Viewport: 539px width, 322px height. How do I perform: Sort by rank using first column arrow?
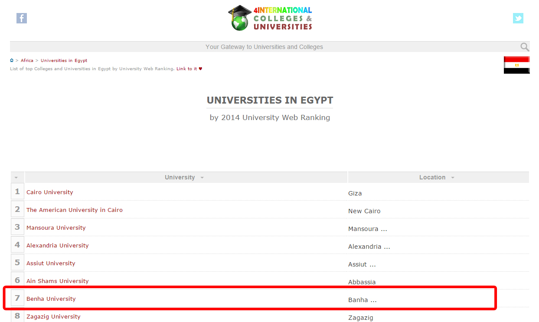pos(16,178)
